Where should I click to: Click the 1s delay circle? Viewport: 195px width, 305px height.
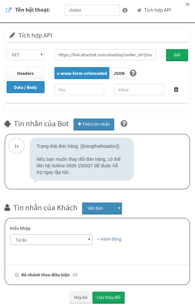click(x=17, y=146)
